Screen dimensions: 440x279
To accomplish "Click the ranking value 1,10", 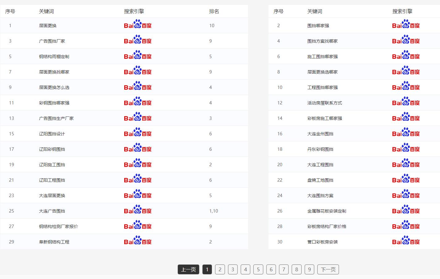I will tap(214, 211).
